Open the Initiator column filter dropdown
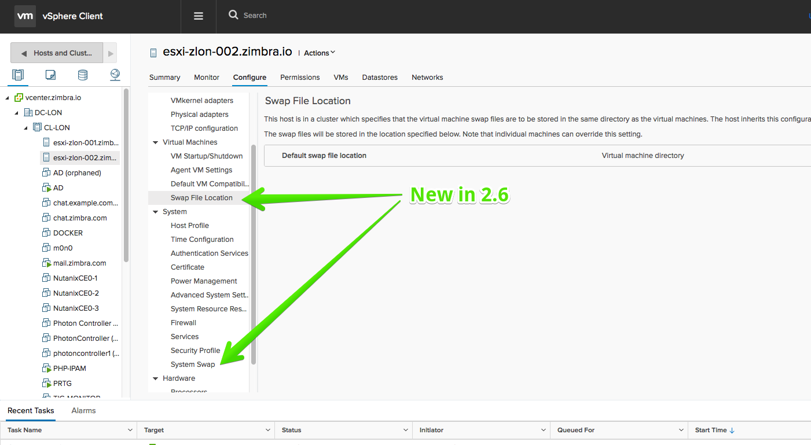Screen dimensions: 811x445 (544, 430)
